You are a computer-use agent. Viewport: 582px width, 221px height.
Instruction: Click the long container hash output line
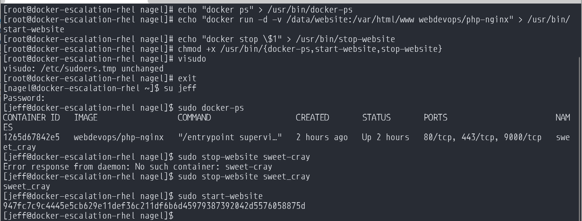[154, 206]
